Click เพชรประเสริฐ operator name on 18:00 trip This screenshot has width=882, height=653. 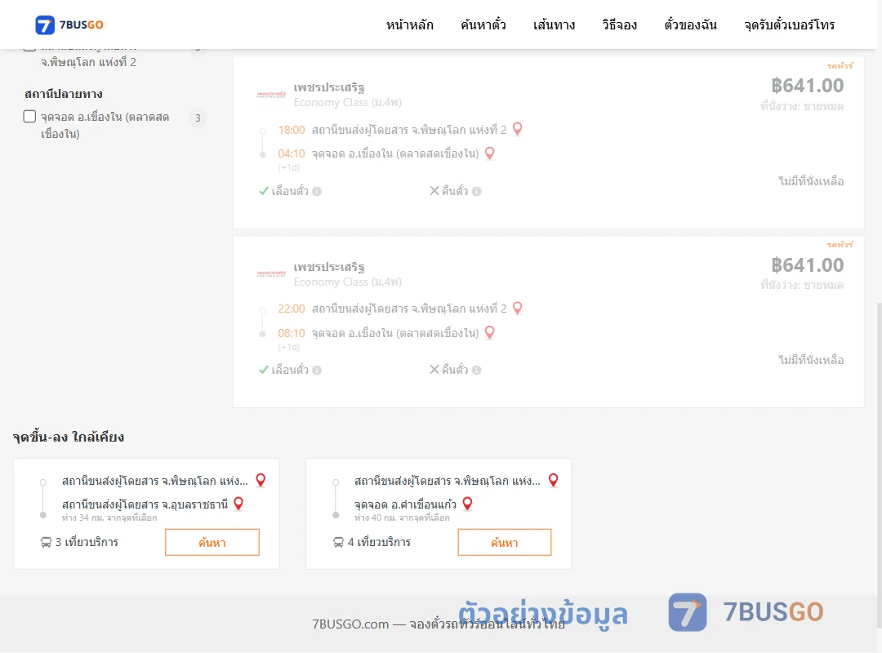[329, 87]
